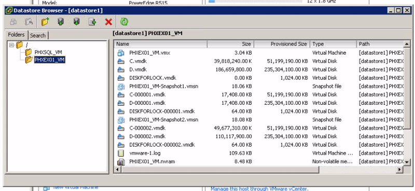The height and width of the screenshot is (191, 415).
Task: Select the vmware-1.log file name
Action: 145,153
